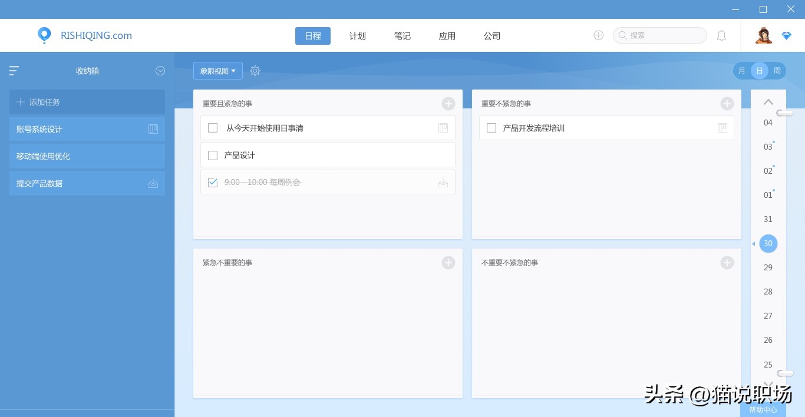Open the sidebar menu icon above 收纳箱
The image size is (805, 417).
13,70
